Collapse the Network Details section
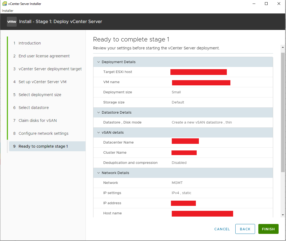This screenshot has width=286, height=241. 99,173
